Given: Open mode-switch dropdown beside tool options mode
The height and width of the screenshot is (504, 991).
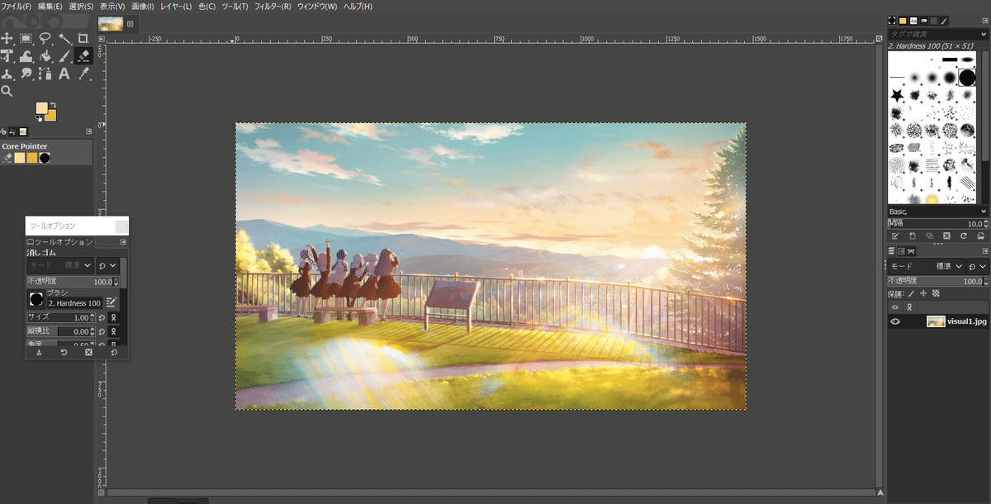Looking at the screenshot, I should [x=107, y=265].
